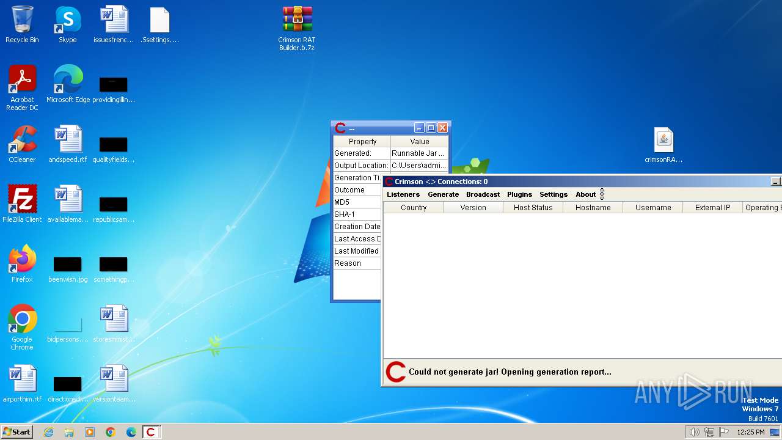Sort connections by Version column
The width and height of the screenshot is (782, 440).
point(473,208)
